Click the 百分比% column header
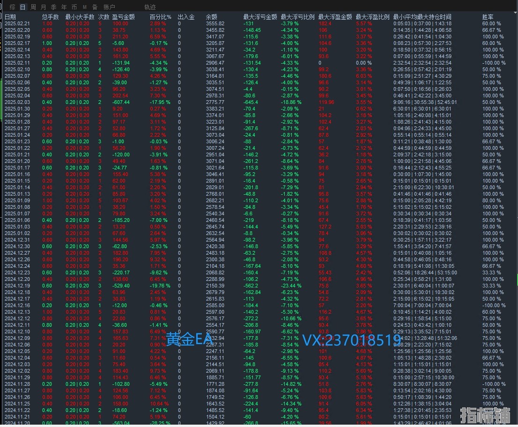The image size is (518, 427). [161, 17]
